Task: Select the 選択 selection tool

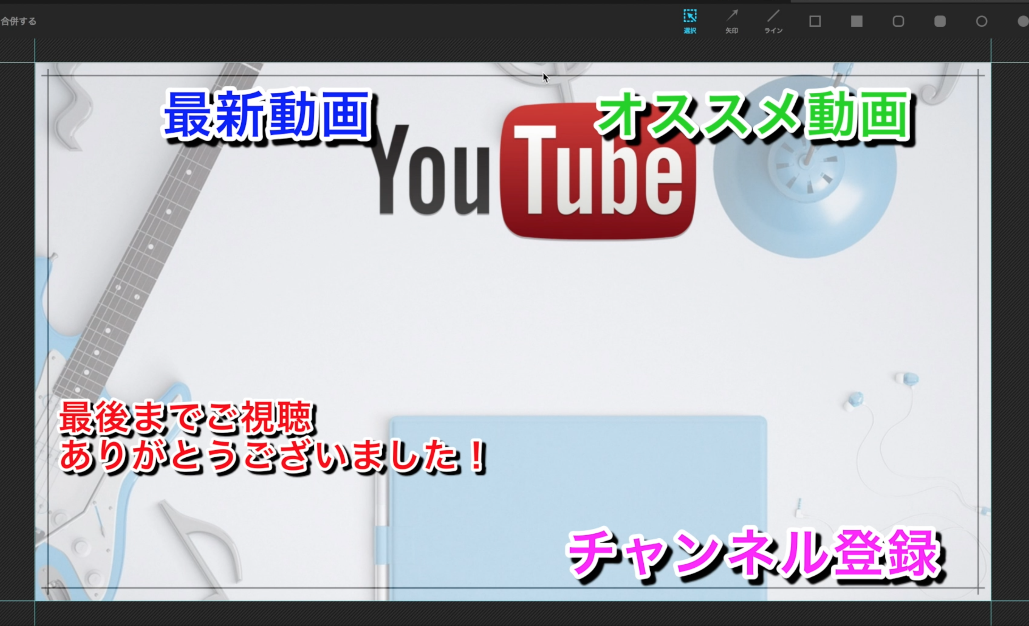Action: tap(690, 21)
